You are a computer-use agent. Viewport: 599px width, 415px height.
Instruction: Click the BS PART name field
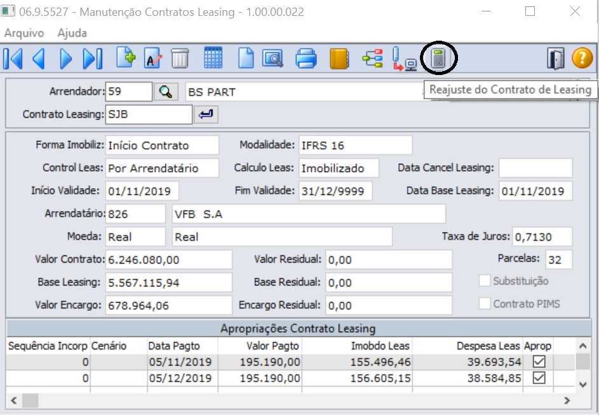tap(306, 92)
